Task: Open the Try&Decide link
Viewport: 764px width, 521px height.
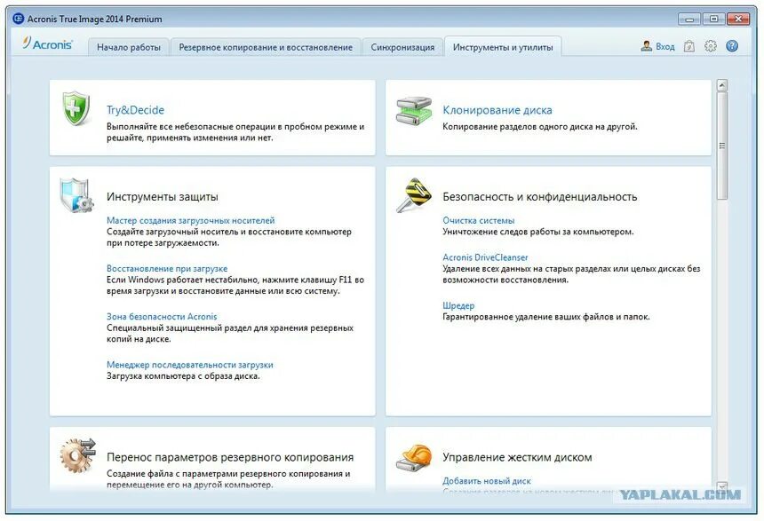Action: pos(135,110)
